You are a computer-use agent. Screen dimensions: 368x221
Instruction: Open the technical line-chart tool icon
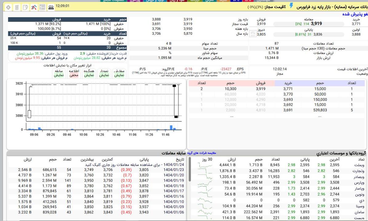coord(34,7)
